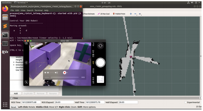
Task: Click the Remove display button
Action: pos(40,93)
